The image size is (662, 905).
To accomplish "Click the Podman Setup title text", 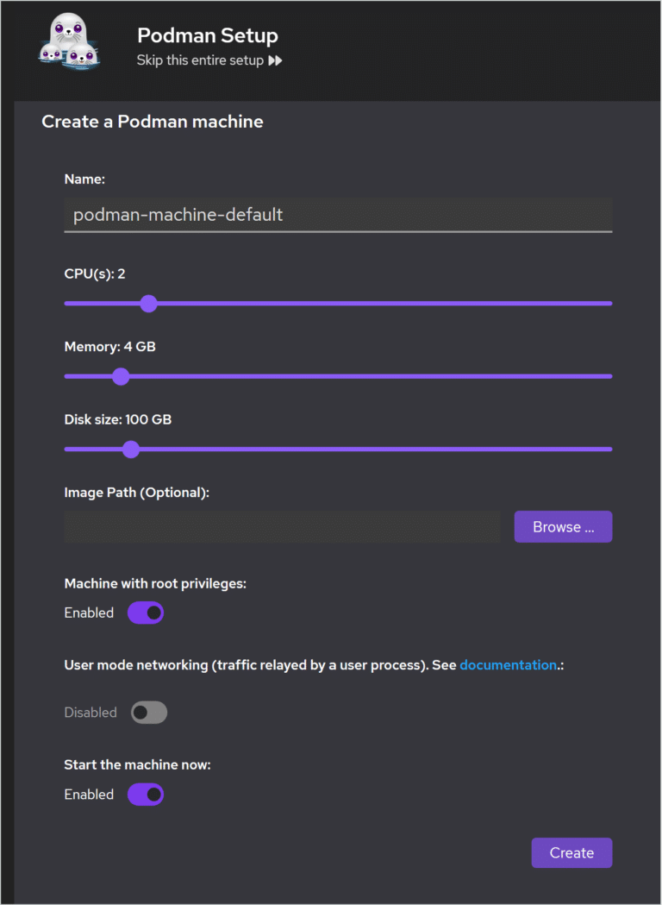I will click(x=207, y=36).
